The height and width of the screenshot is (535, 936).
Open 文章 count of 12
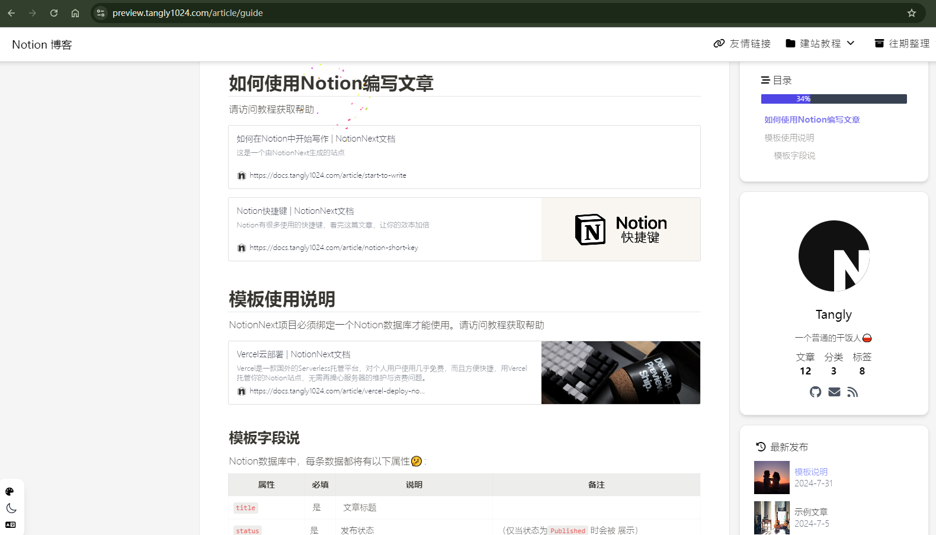(805, 364)
